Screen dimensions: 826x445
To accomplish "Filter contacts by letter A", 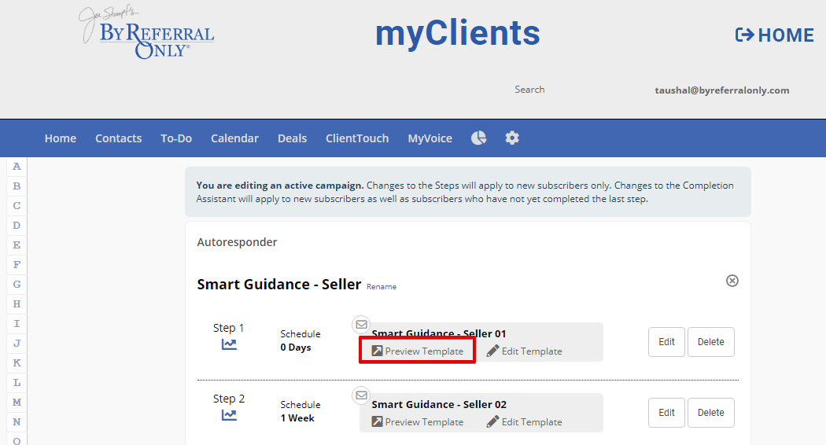I will pyautogui.click(x=17, y=167).
